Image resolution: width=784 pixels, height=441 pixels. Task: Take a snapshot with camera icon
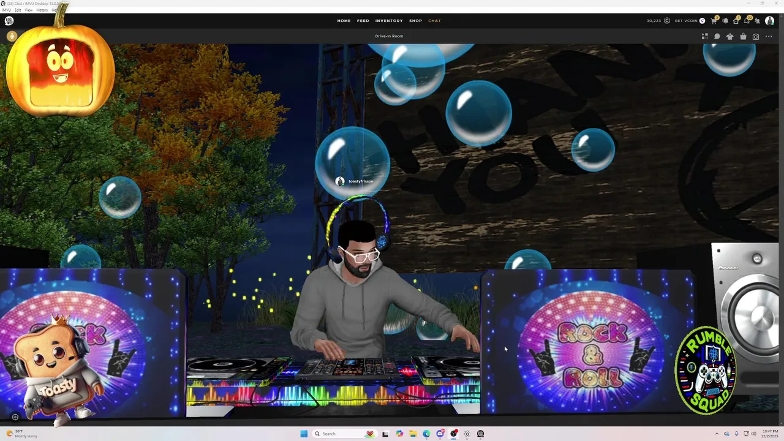click(x=756, y=36)
